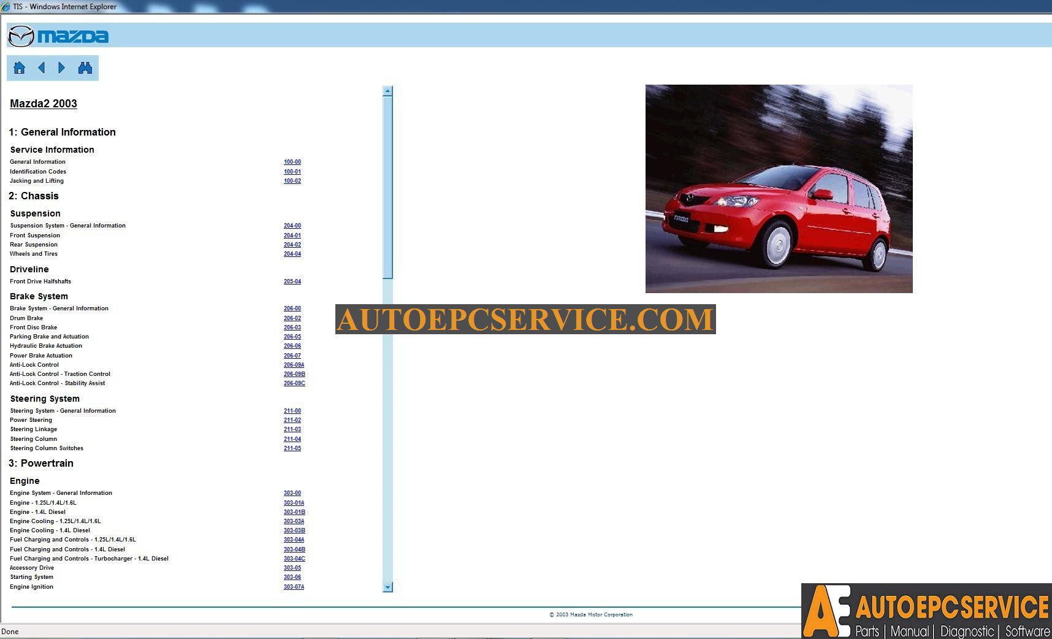Screen dimensions: 1052x639
Task: Open section link 211-05
Action: coord(292,448)
